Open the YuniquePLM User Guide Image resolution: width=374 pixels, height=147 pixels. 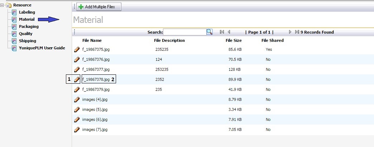pos(42,48)
